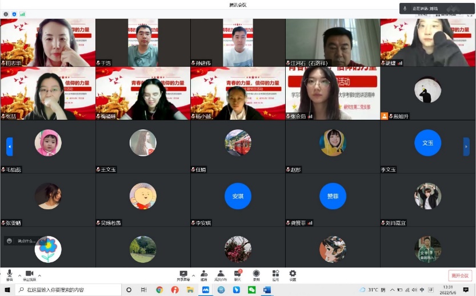Screen dimensions: 476x296
Task: Open the Chat (聊天) panel
Action: 237,275
